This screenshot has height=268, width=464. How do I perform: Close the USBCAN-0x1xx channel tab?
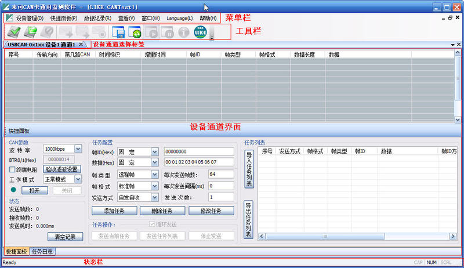coord(81,45)
